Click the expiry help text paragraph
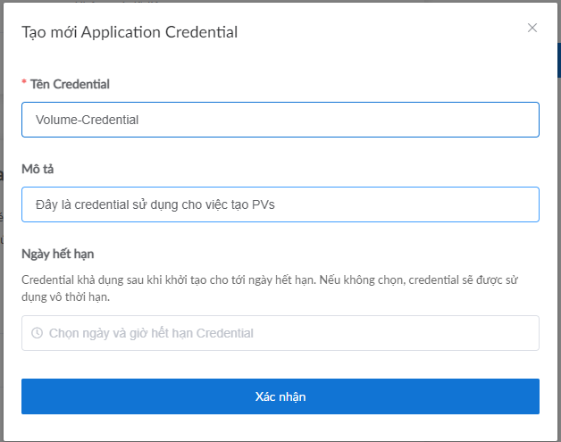This screenshot has width=561, height=442. click(x=270, y=288)
